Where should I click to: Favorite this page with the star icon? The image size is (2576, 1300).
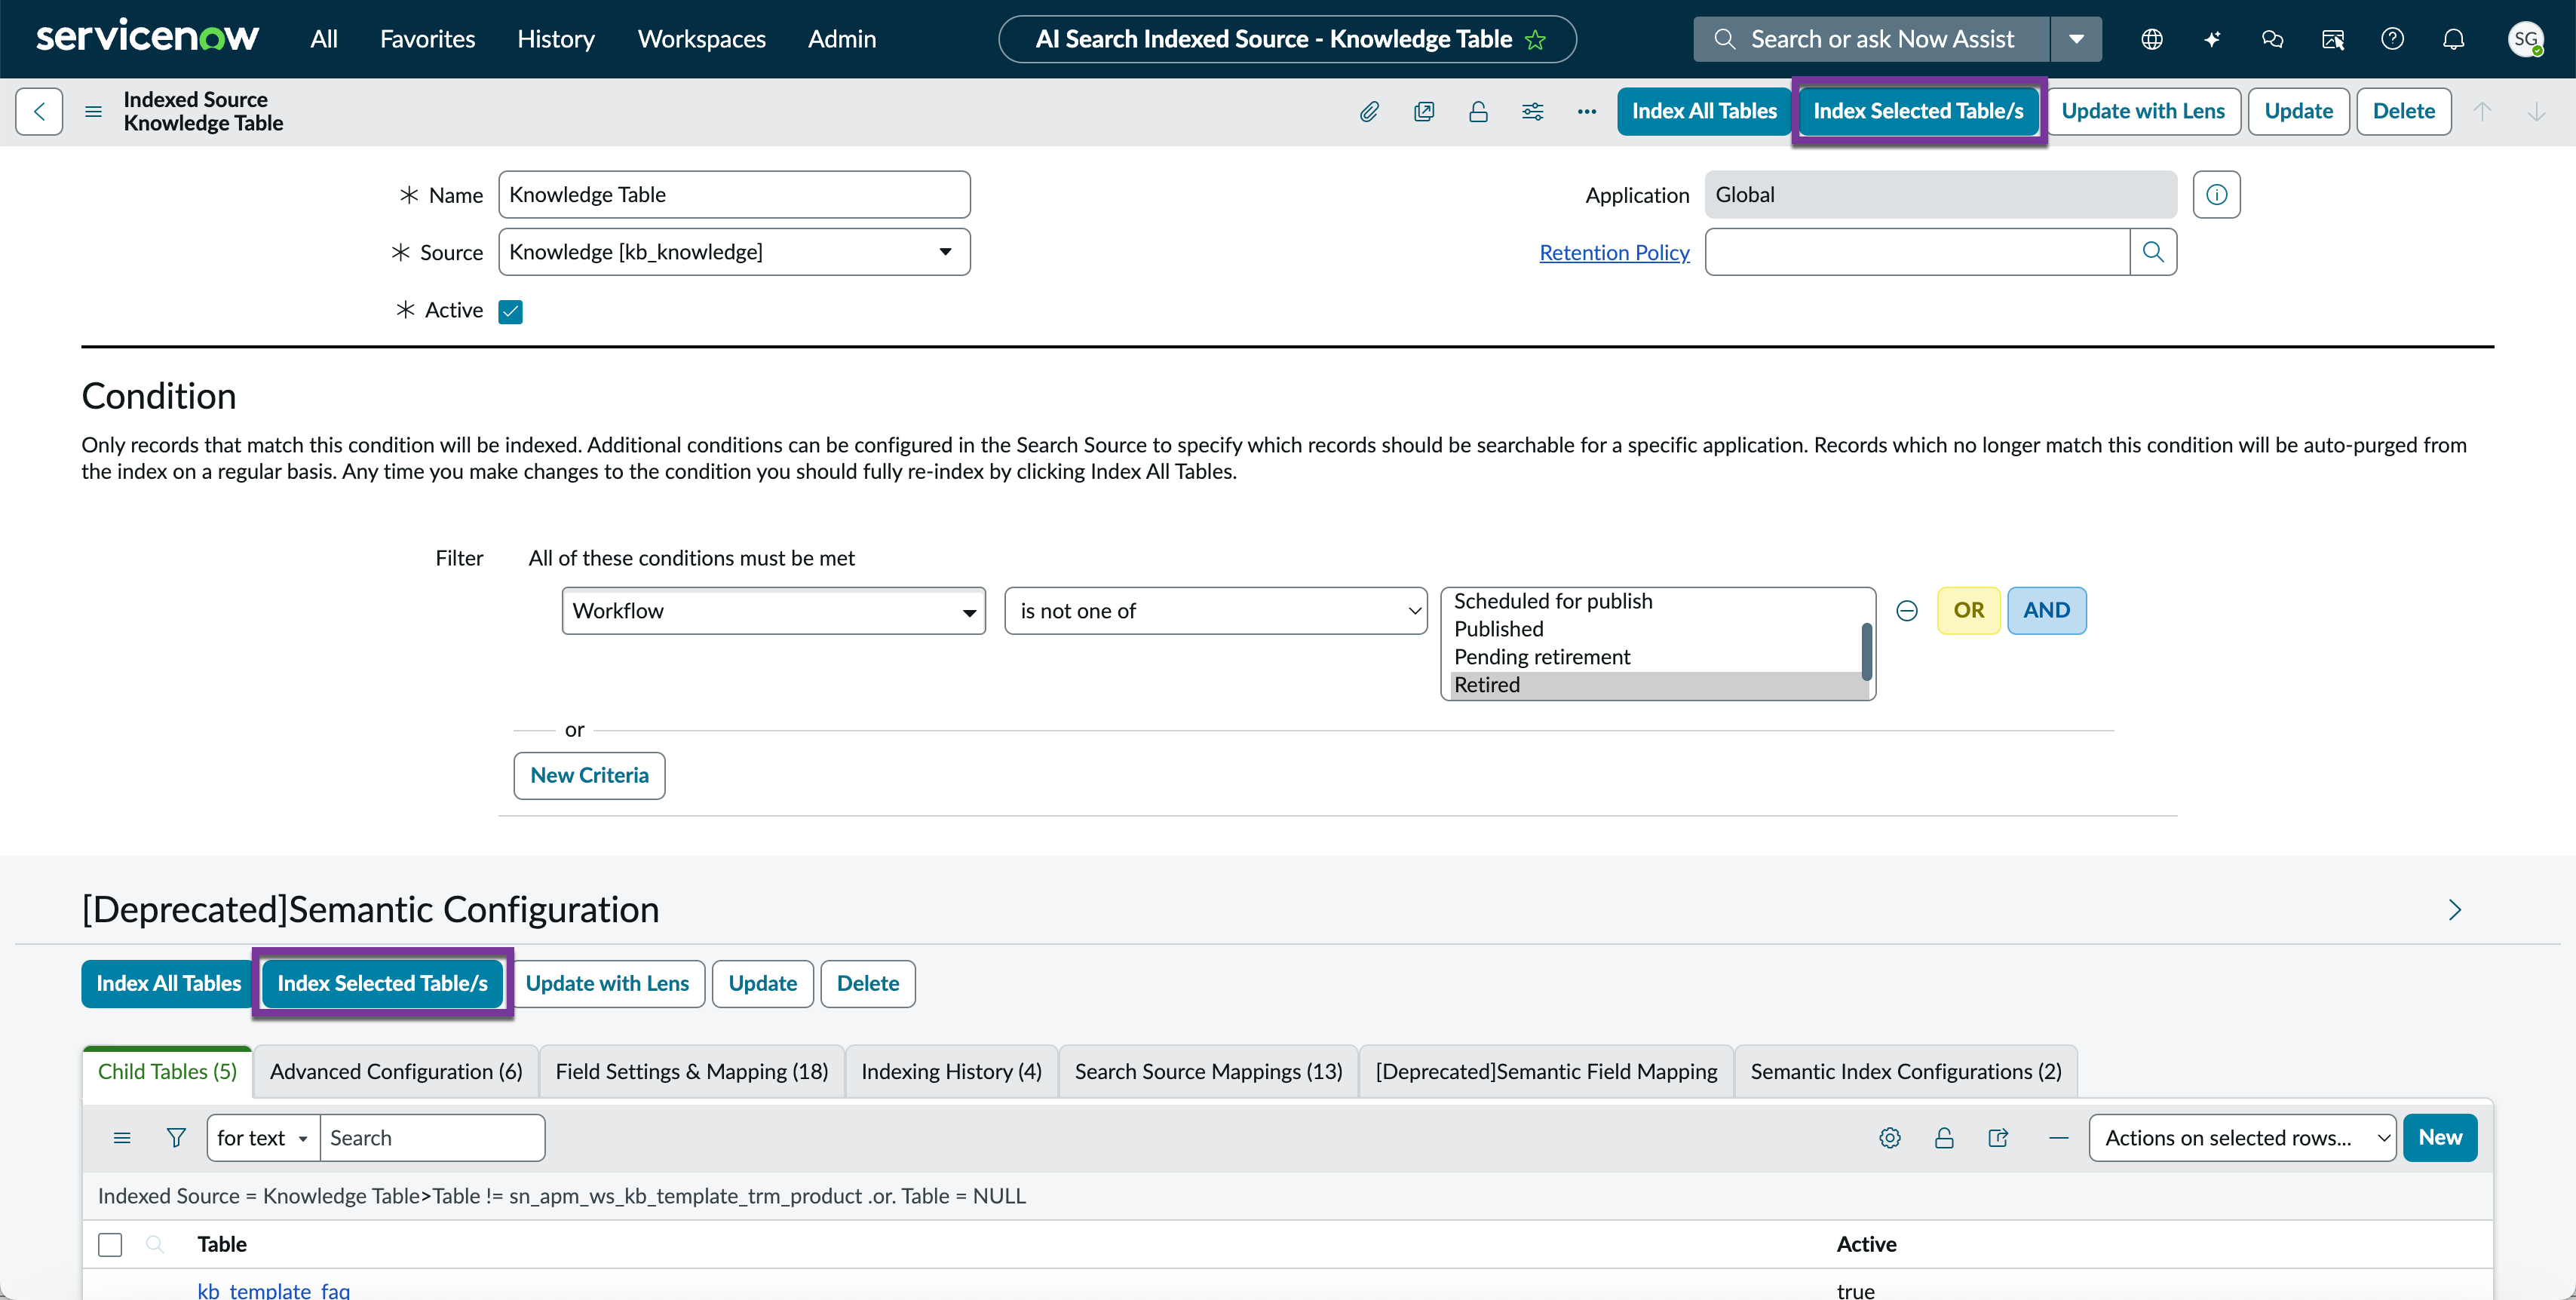[1535, 40]
